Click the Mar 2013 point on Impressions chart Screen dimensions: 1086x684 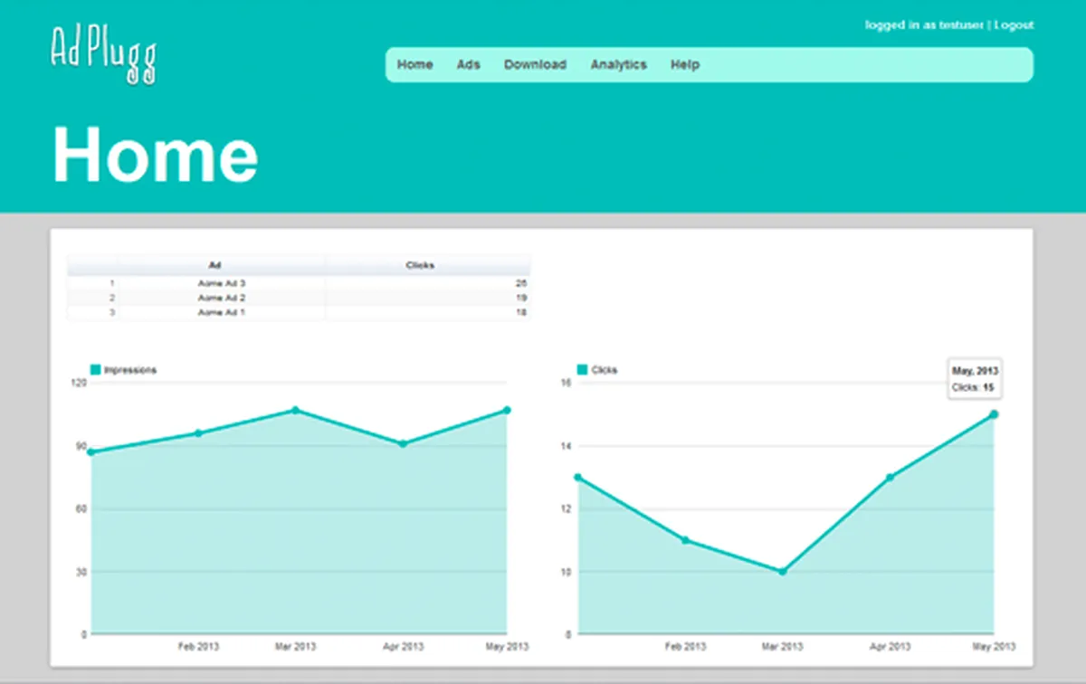point(295,410)
